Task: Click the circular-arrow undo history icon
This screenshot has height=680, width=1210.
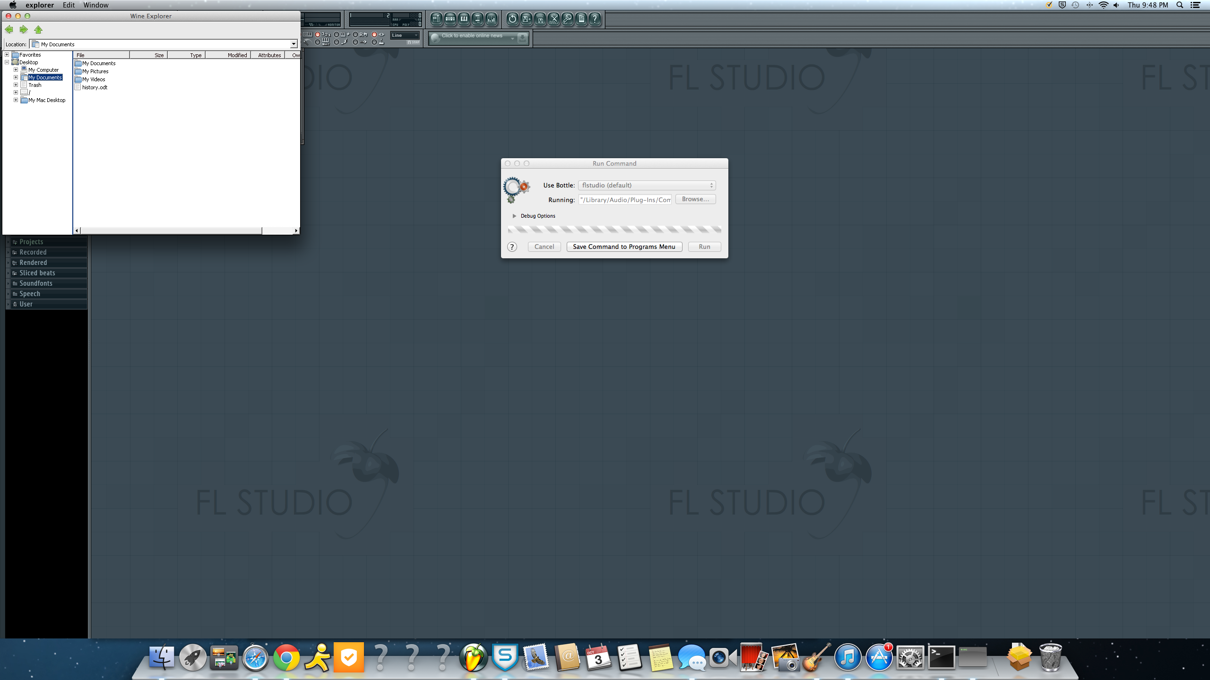Action: pyautogui.click(x=512, y=19)
